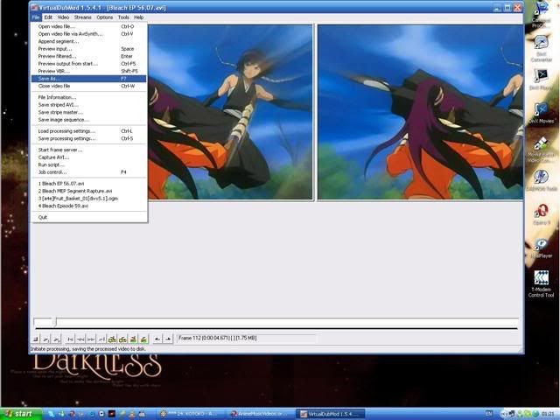Image resolution: width=560 pixels, height=420 pixels.
Task: Click the frame 112 status field
Action: click(247, 339)
